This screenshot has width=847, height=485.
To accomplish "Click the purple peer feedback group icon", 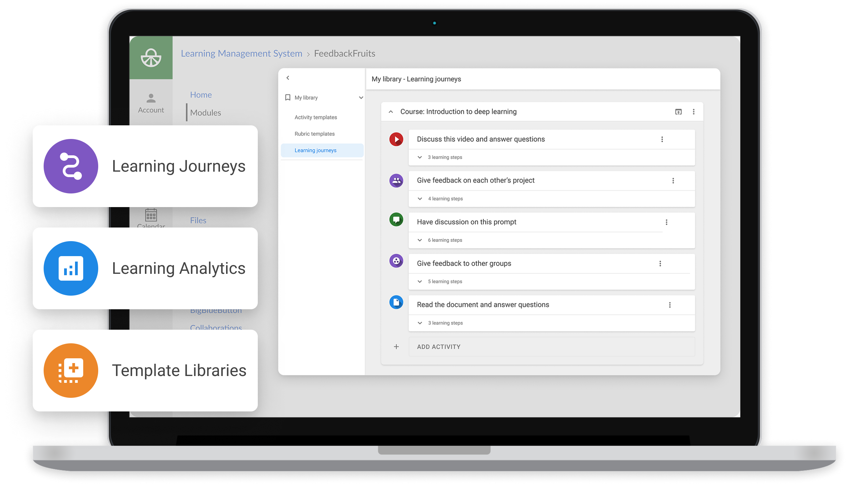I will pos(396,181).
